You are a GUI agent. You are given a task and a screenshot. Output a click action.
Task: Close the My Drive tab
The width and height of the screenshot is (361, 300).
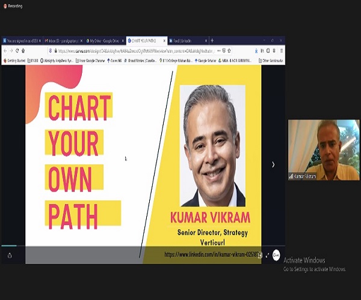(123, 41)
